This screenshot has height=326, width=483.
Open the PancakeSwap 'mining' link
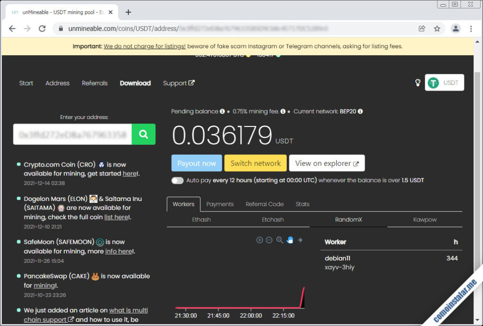point(44,285)
